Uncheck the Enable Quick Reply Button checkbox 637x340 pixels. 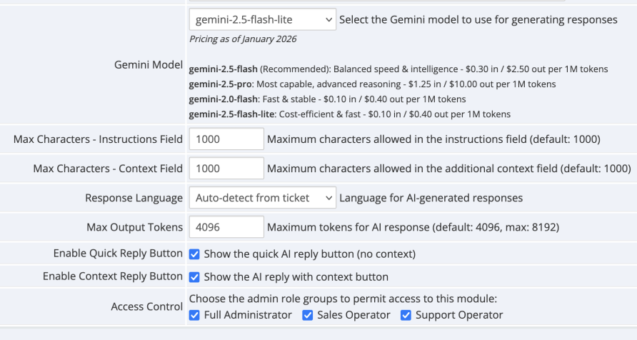point(194,254)
